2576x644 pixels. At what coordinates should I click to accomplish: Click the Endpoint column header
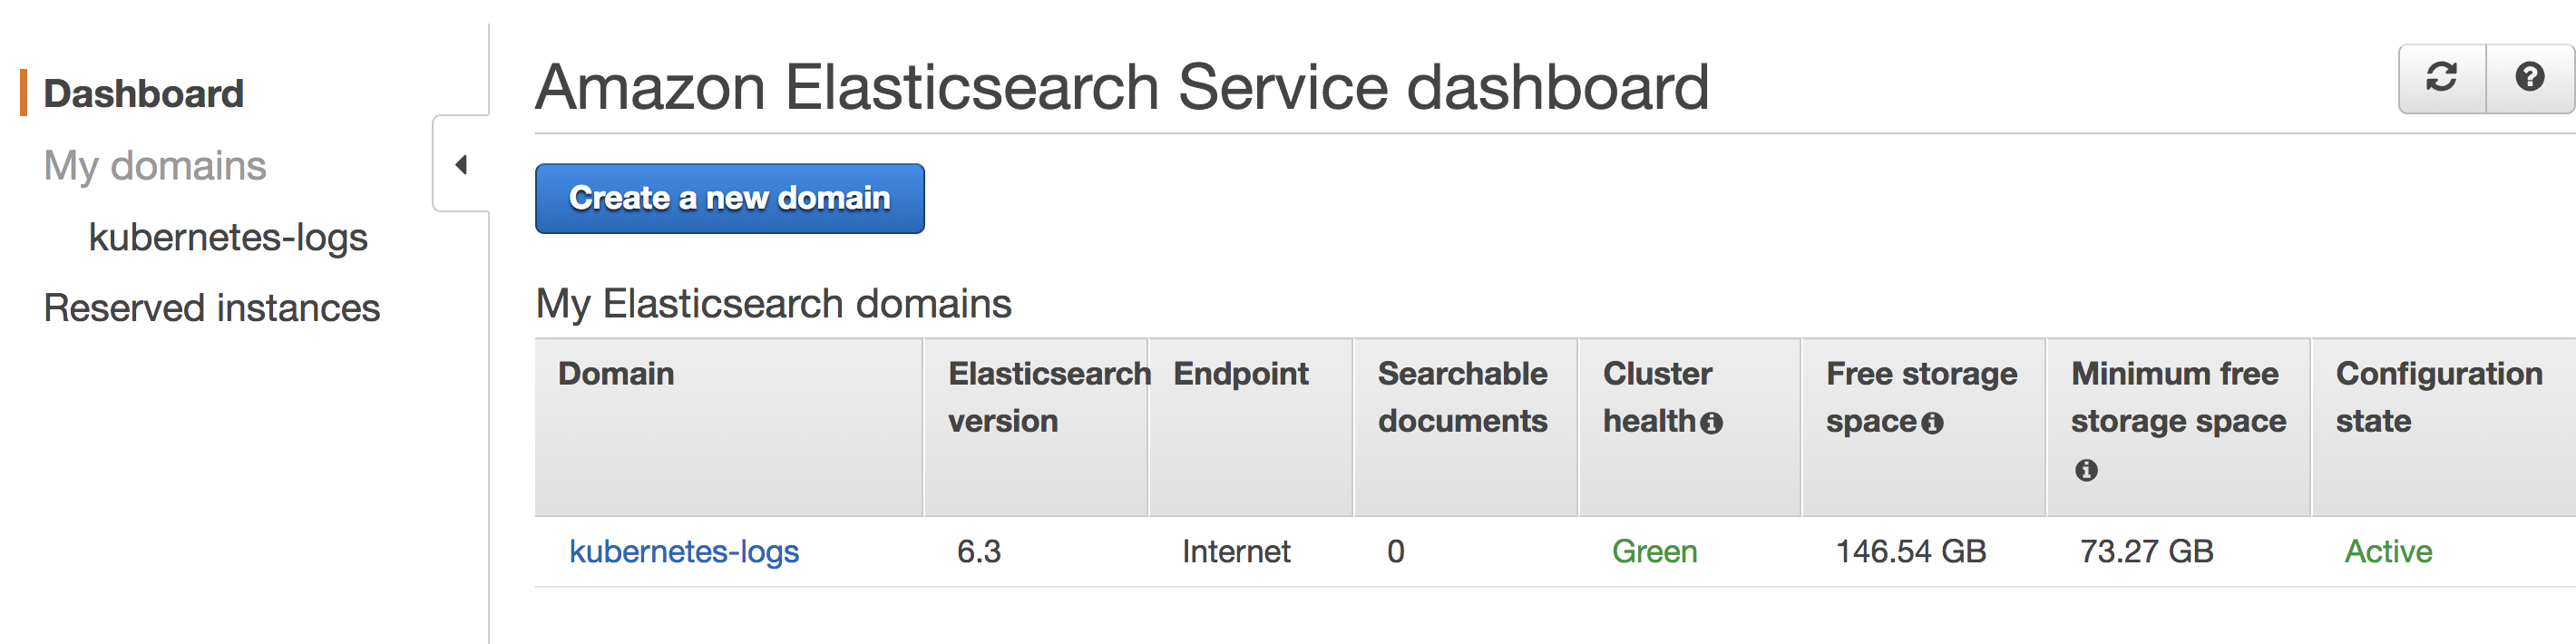coord(1243,374)
